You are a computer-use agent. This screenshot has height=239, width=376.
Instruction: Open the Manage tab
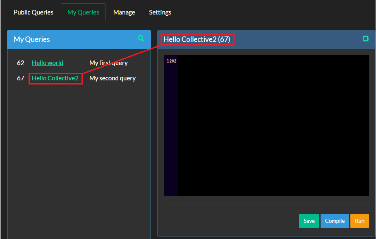tap(124, 12)
